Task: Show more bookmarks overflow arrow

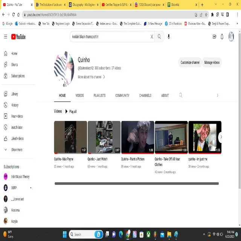Action: coord(237,23)
